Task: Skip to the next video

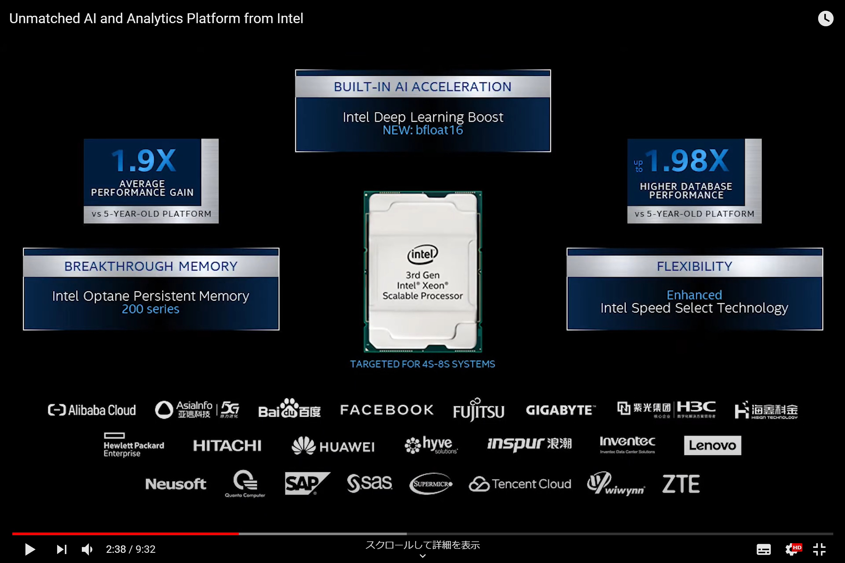Action: 62,549
